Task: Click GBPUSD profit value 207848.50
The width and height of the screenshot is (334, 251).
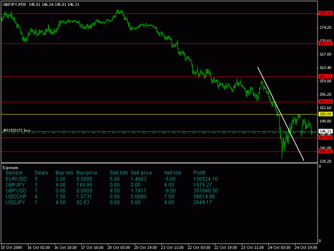Action: (205, 191)
